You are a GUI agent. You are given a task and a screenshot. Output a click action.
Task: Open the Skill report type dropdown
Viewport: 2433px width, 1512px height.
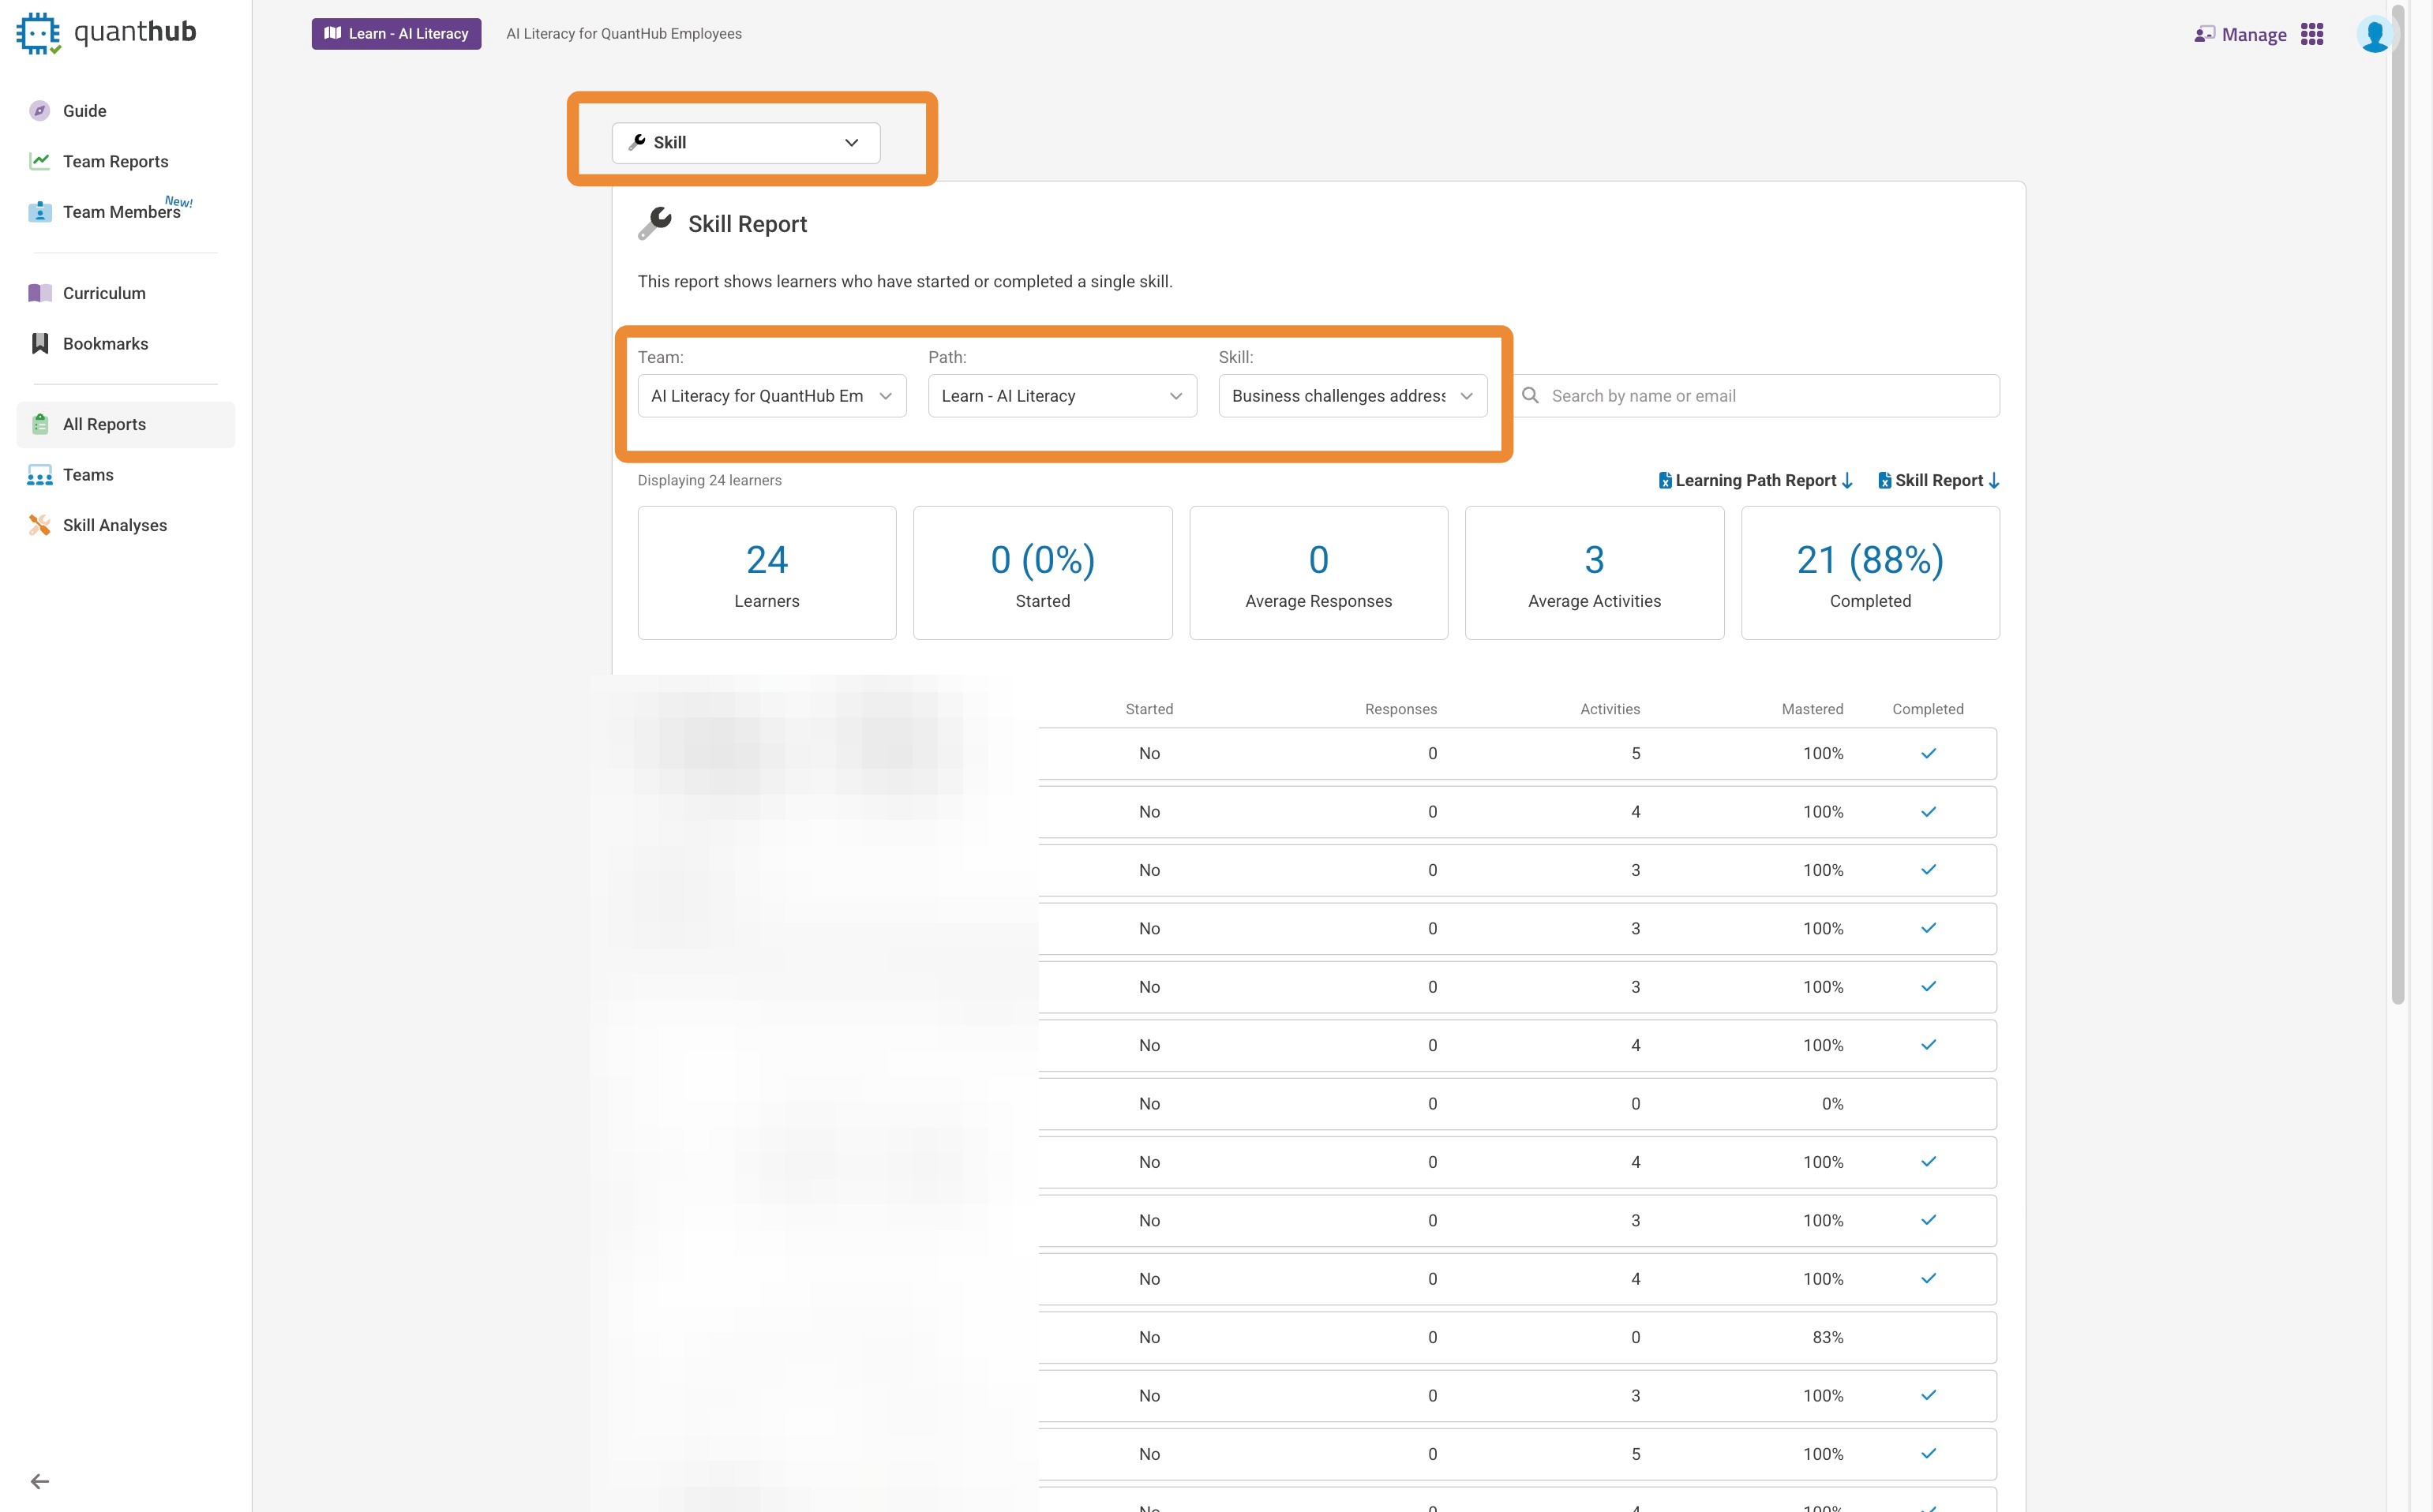745,143
